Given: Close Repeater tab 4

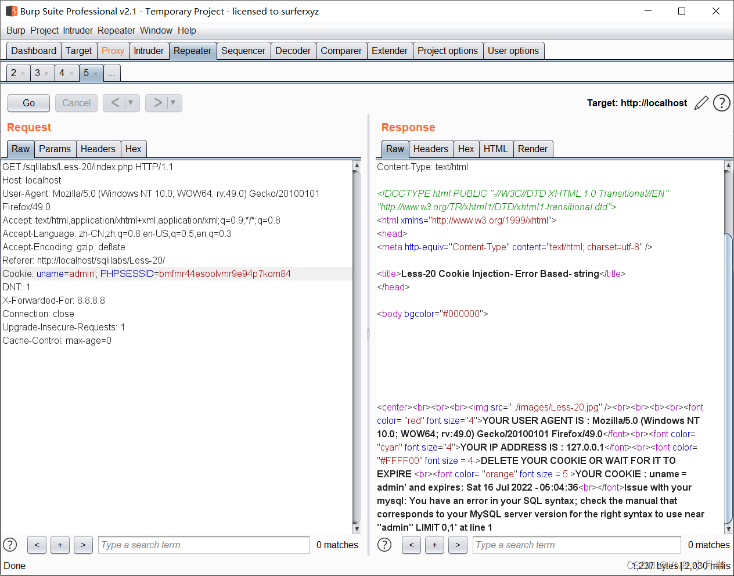Looking at the screenshot, I should (x=71, y=74).
